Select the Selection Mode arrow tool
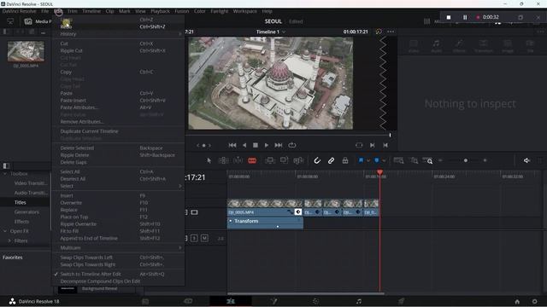This screenshot has height=307, width=547. 209,160
